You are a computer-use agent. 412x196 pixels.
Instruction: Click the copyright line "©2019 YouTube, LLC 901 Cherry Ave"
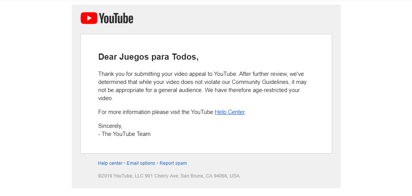coord(138,176)
